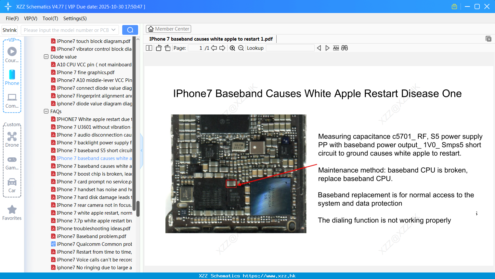
Task: Zoom in on the PDF
Action: tap(232, 48)
